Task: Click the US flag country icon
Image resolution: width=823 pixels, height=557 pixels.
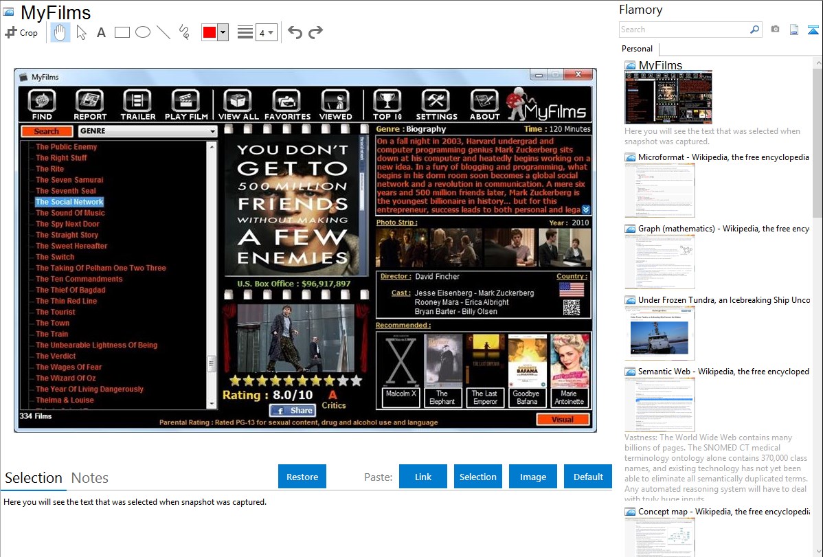Action: coord(572,289)
